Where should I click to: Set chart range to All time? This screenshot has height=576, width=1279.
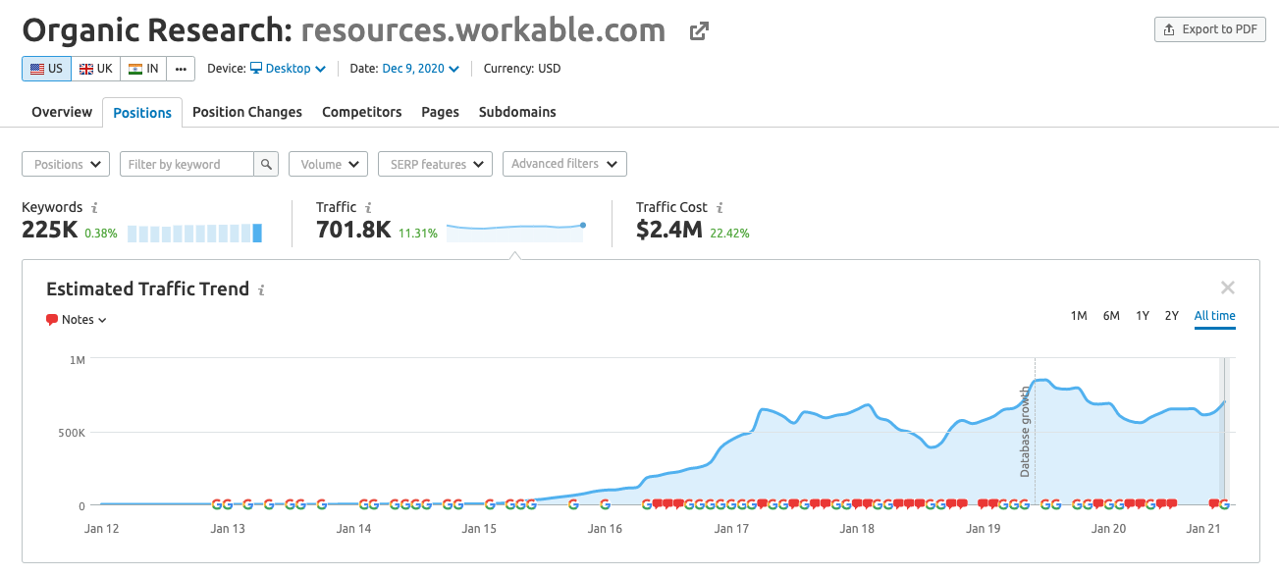pos(1215,316)
